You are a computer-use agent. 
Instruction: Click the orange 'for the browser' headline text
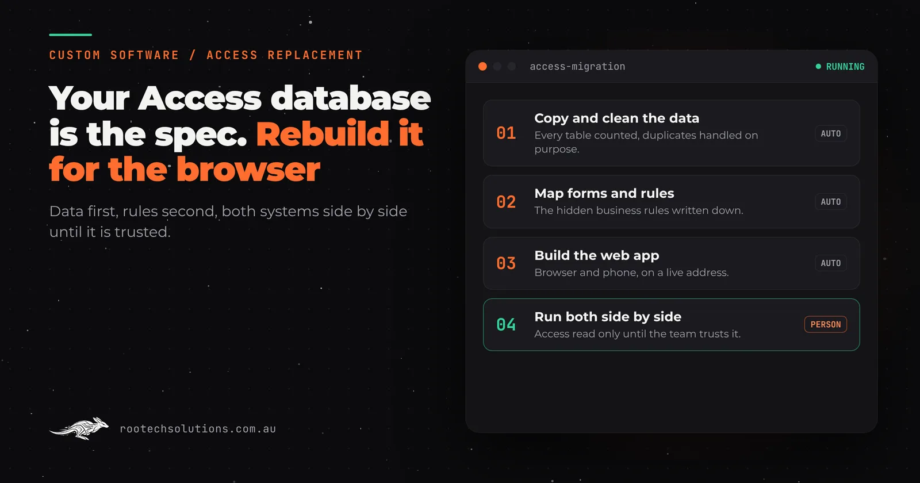pos(185,170)
